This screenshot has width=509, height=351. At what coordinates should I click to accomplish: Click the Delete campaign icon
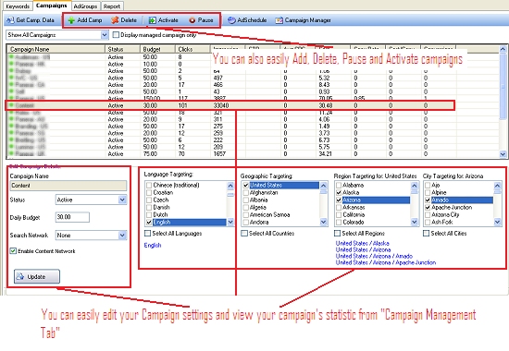tap(115, 20)
